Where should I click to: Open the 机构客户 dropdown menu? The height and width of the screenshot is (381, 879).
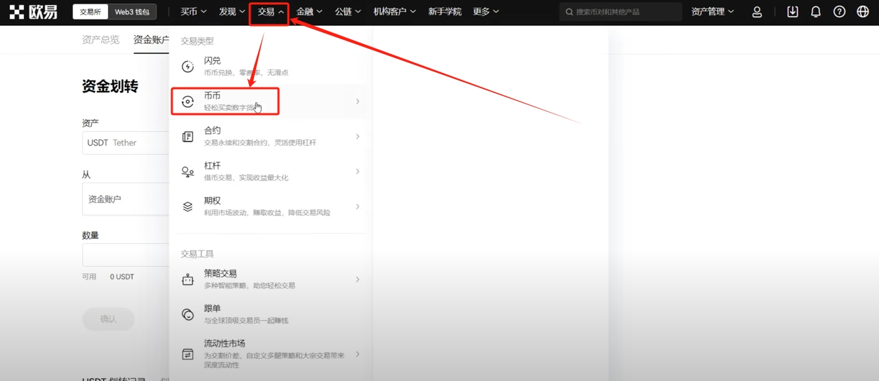[x=395, y=12]
